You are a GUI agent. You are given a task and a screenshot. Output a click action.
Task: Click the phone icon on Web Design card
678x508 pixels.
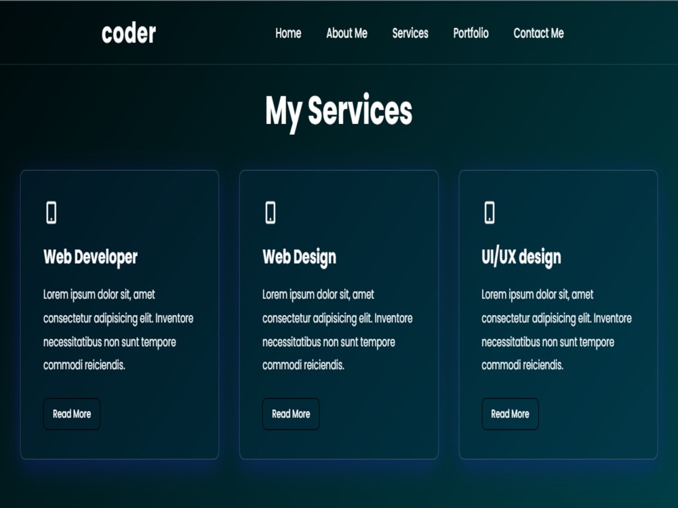coord(271,213)
